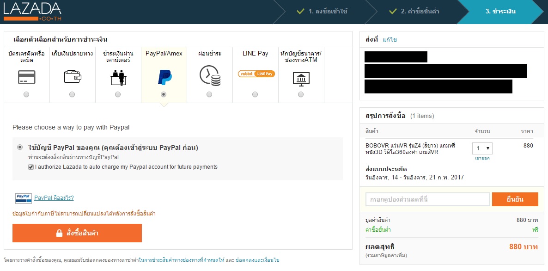Click the bank ATM monitor icon
This screenshot has width=548, height=271.
301,78
